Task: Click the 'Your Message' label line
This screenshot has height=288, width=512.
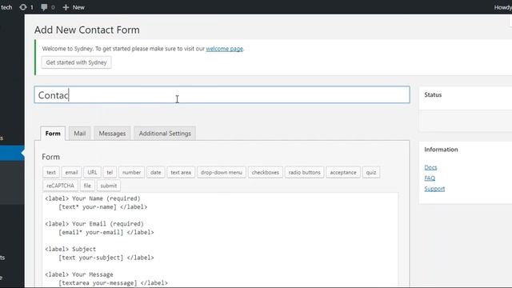Action: [79, 274]
